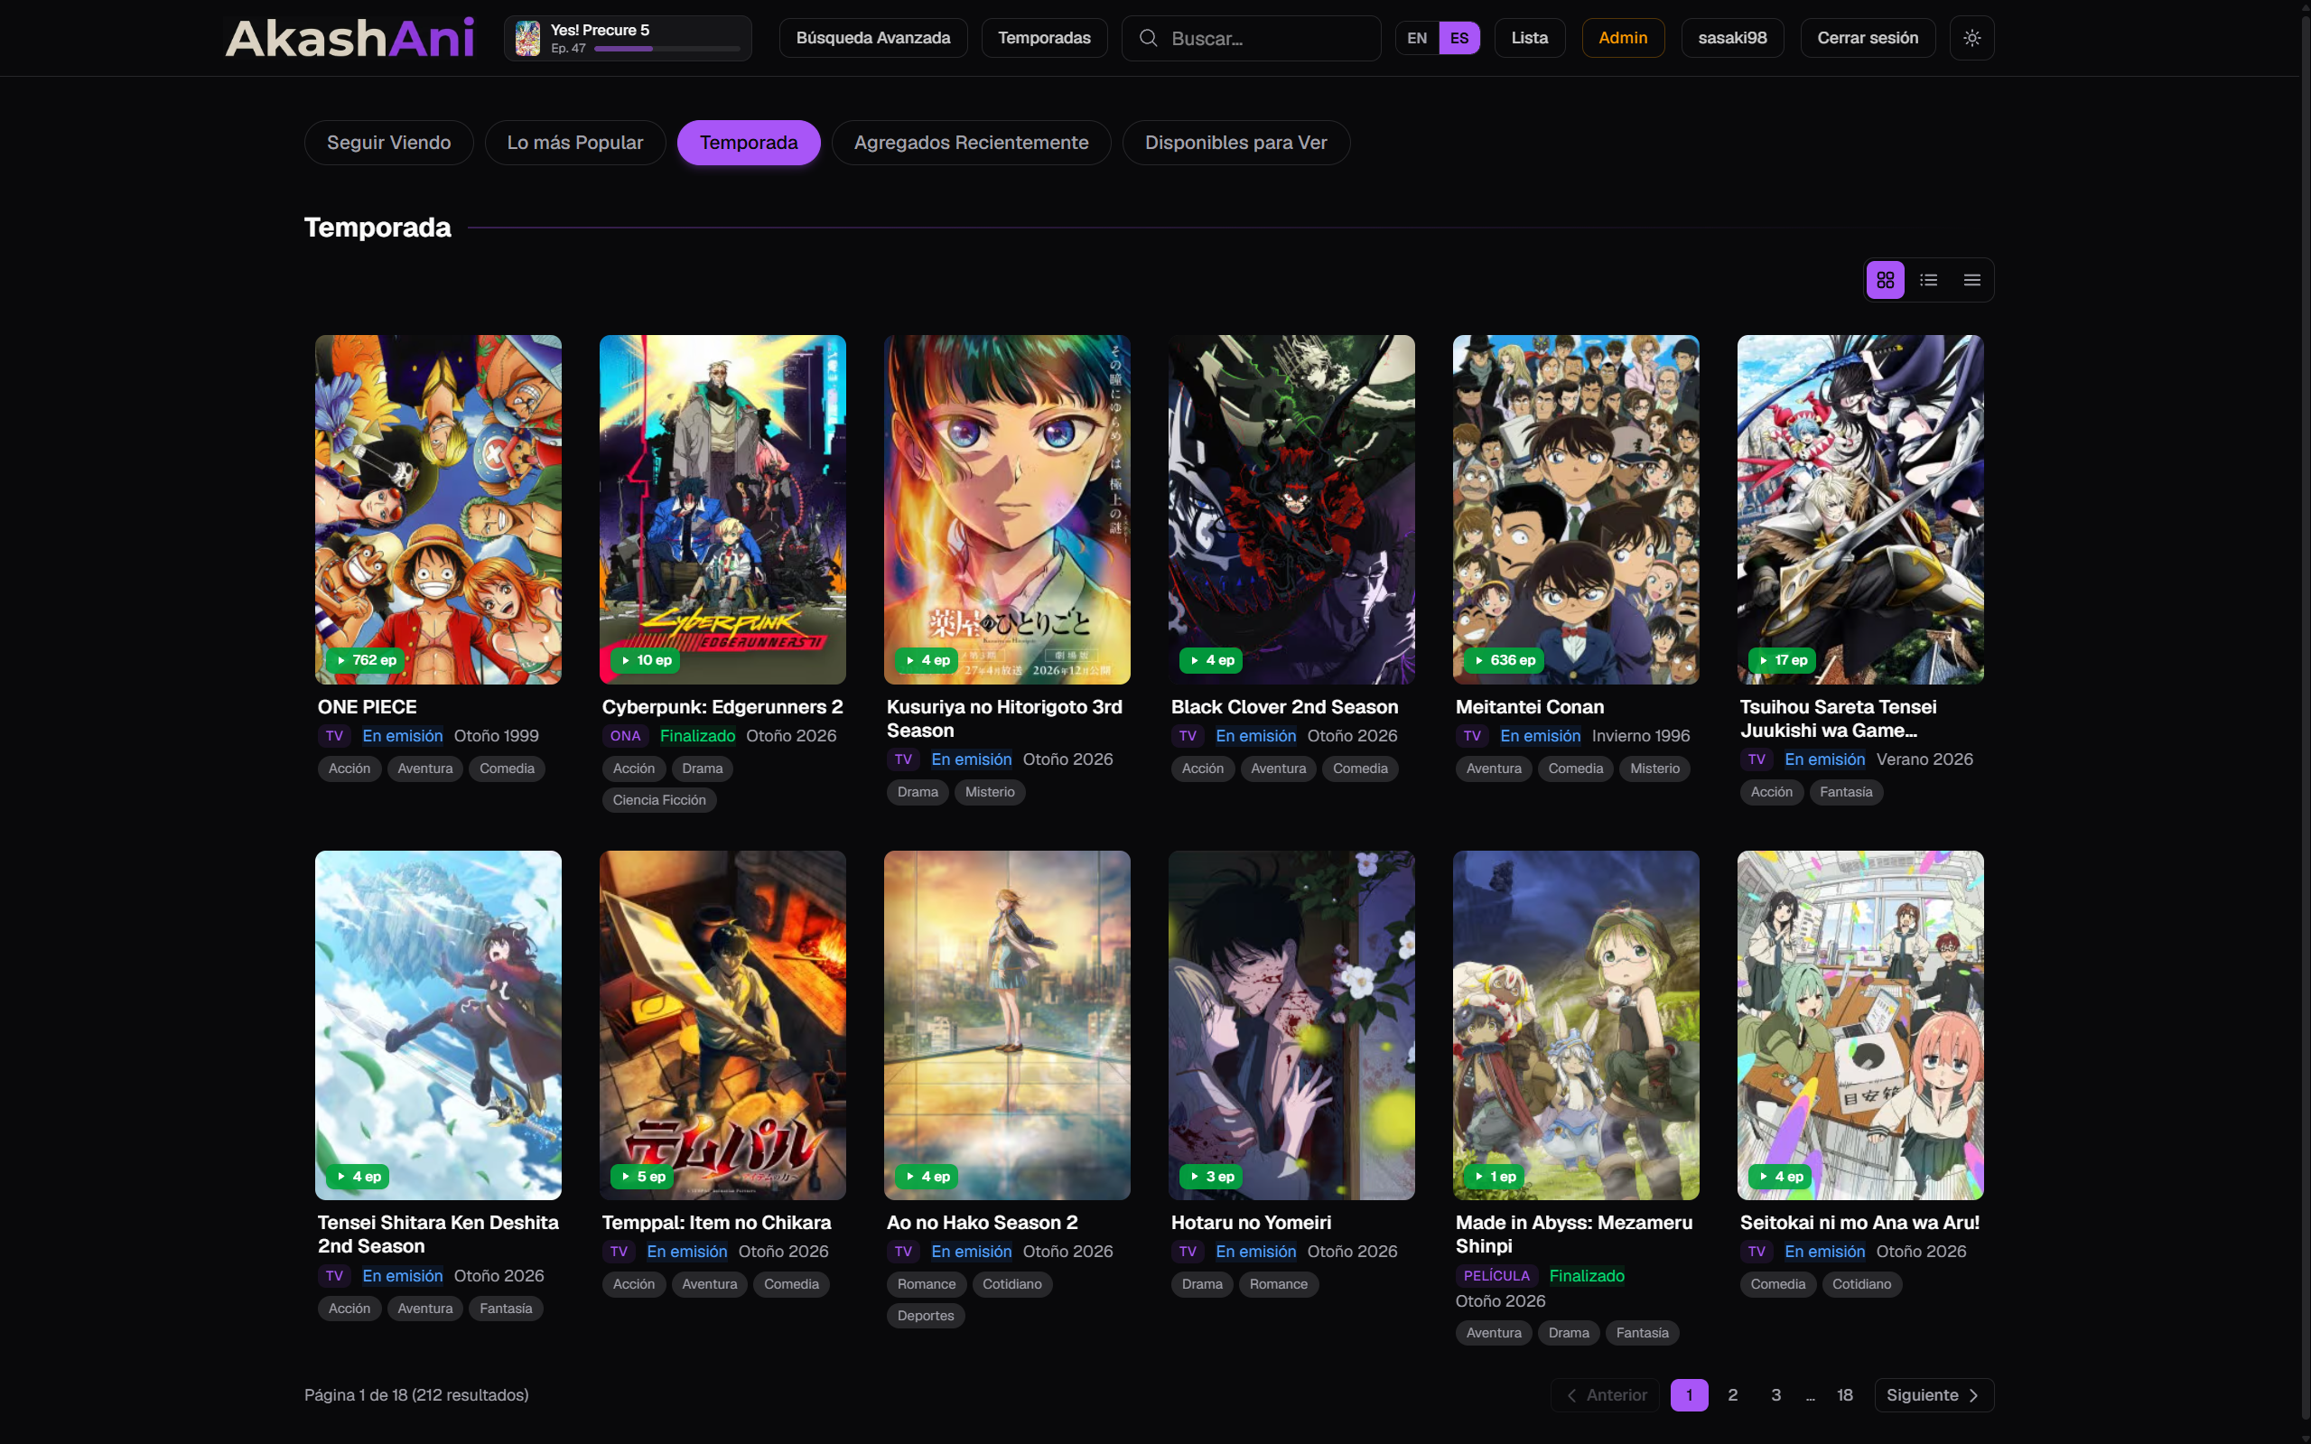The image size is (2311, 1444).
Task: Switch language to ES
Action: tap(1459, 38)
